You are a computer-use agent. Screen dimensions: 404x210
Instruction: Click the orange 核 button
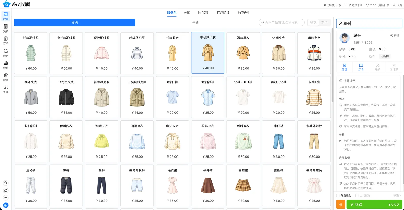point(341,204)
